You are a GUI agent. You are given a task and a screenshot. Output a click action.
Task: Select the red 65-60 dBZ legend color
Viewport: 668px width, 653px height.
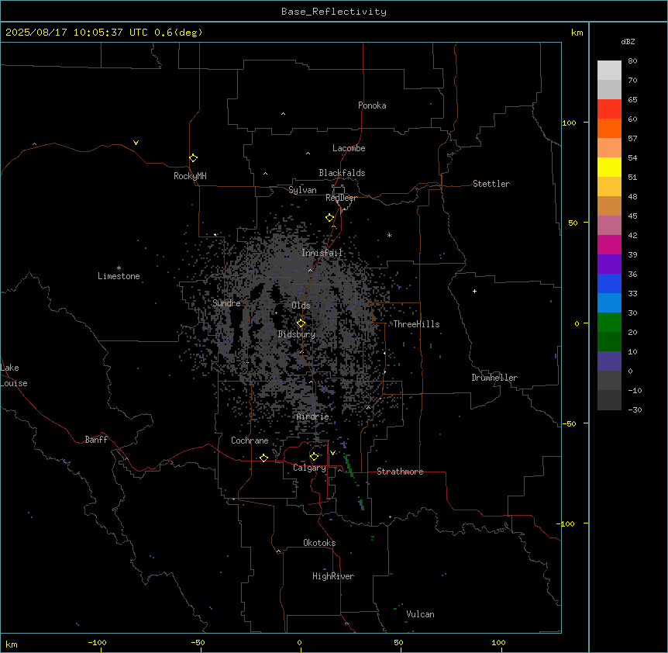click(x=609, y=109)
